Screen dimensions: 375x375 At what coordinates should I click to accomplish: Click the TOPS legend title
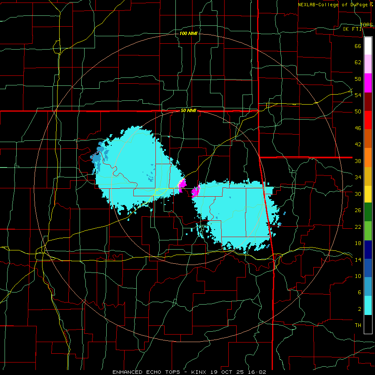coord(366,25)
